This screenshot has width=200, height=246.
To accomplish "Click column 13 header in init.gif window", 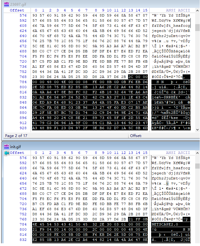I will click(x=131, y=153).
